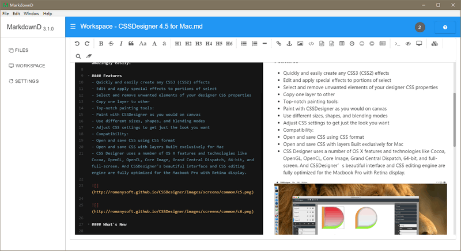
Task: Click the search magnifier icon
Action: [78, 56]
